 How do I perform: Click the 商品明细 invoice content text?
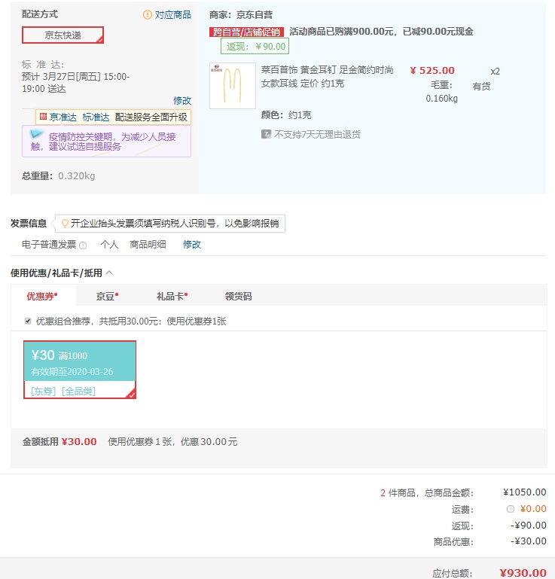[148, 245]
